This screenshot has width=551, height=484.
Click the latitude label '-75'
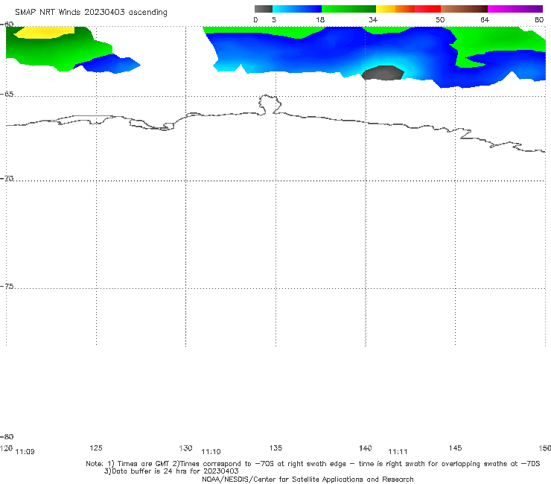coord(7,287)
